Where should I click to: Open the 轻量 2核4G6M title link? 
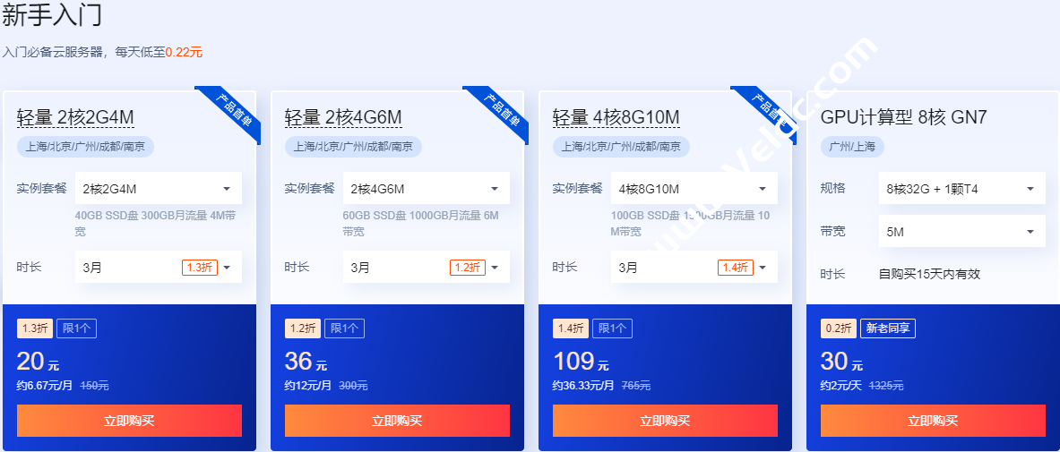343,117
